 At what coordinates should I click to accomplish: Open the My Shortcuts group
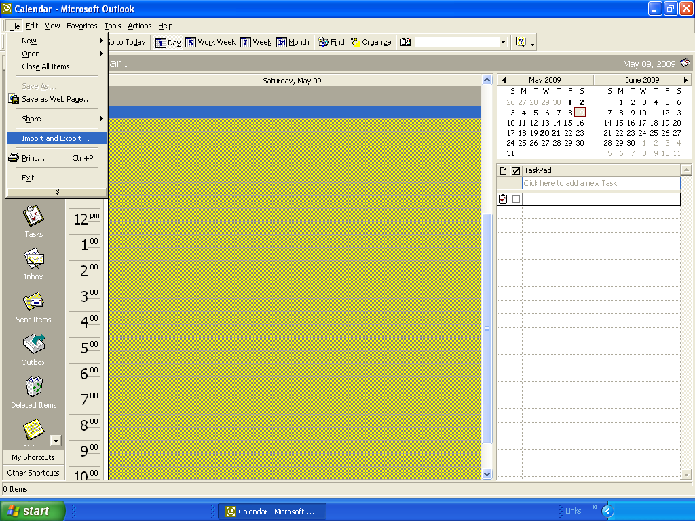point(33,457)
